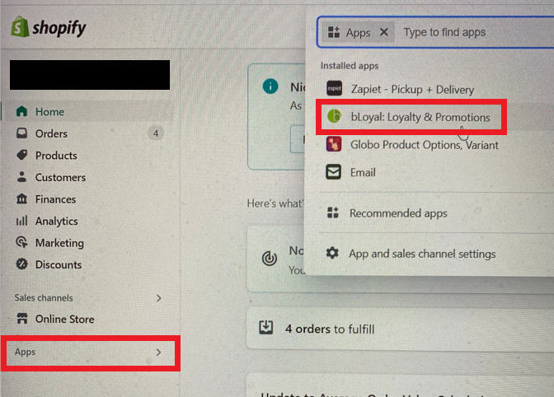Click the Shopify logo

pyautogui.click(x=49, y=27)
